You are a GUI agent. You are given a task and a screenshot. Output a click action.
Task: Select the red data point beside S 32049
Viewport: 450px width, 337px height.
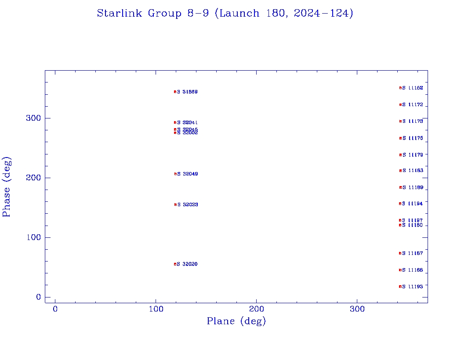[175, 174]
